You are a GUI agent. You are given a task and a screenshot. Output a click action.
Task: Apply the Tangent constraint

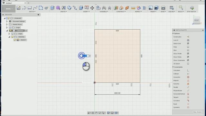point(188,97)
